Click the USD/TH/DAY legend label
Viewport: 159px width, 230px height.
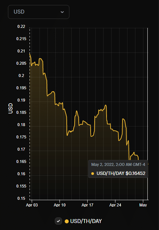coord(86,221)
